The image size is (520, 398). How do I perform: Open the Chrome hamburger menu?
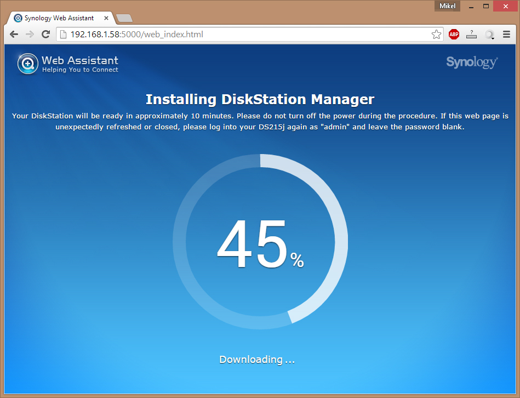tap(506, 34)
